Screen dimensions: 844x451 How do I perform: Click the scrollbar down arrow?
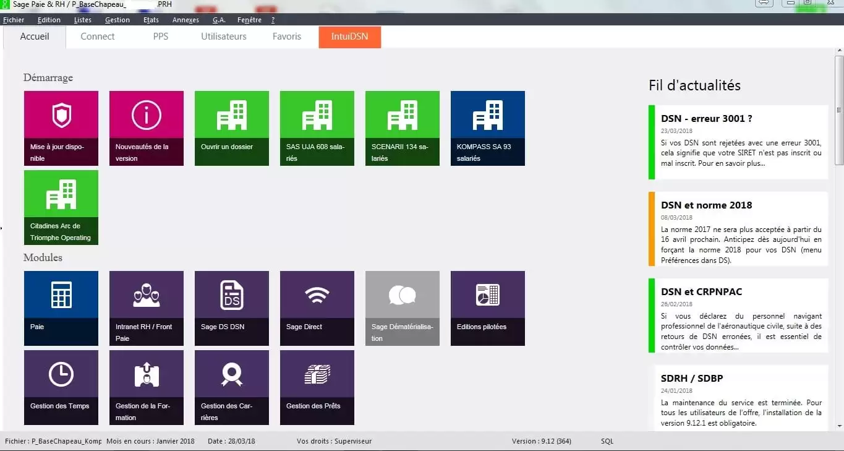pos(839,426)
